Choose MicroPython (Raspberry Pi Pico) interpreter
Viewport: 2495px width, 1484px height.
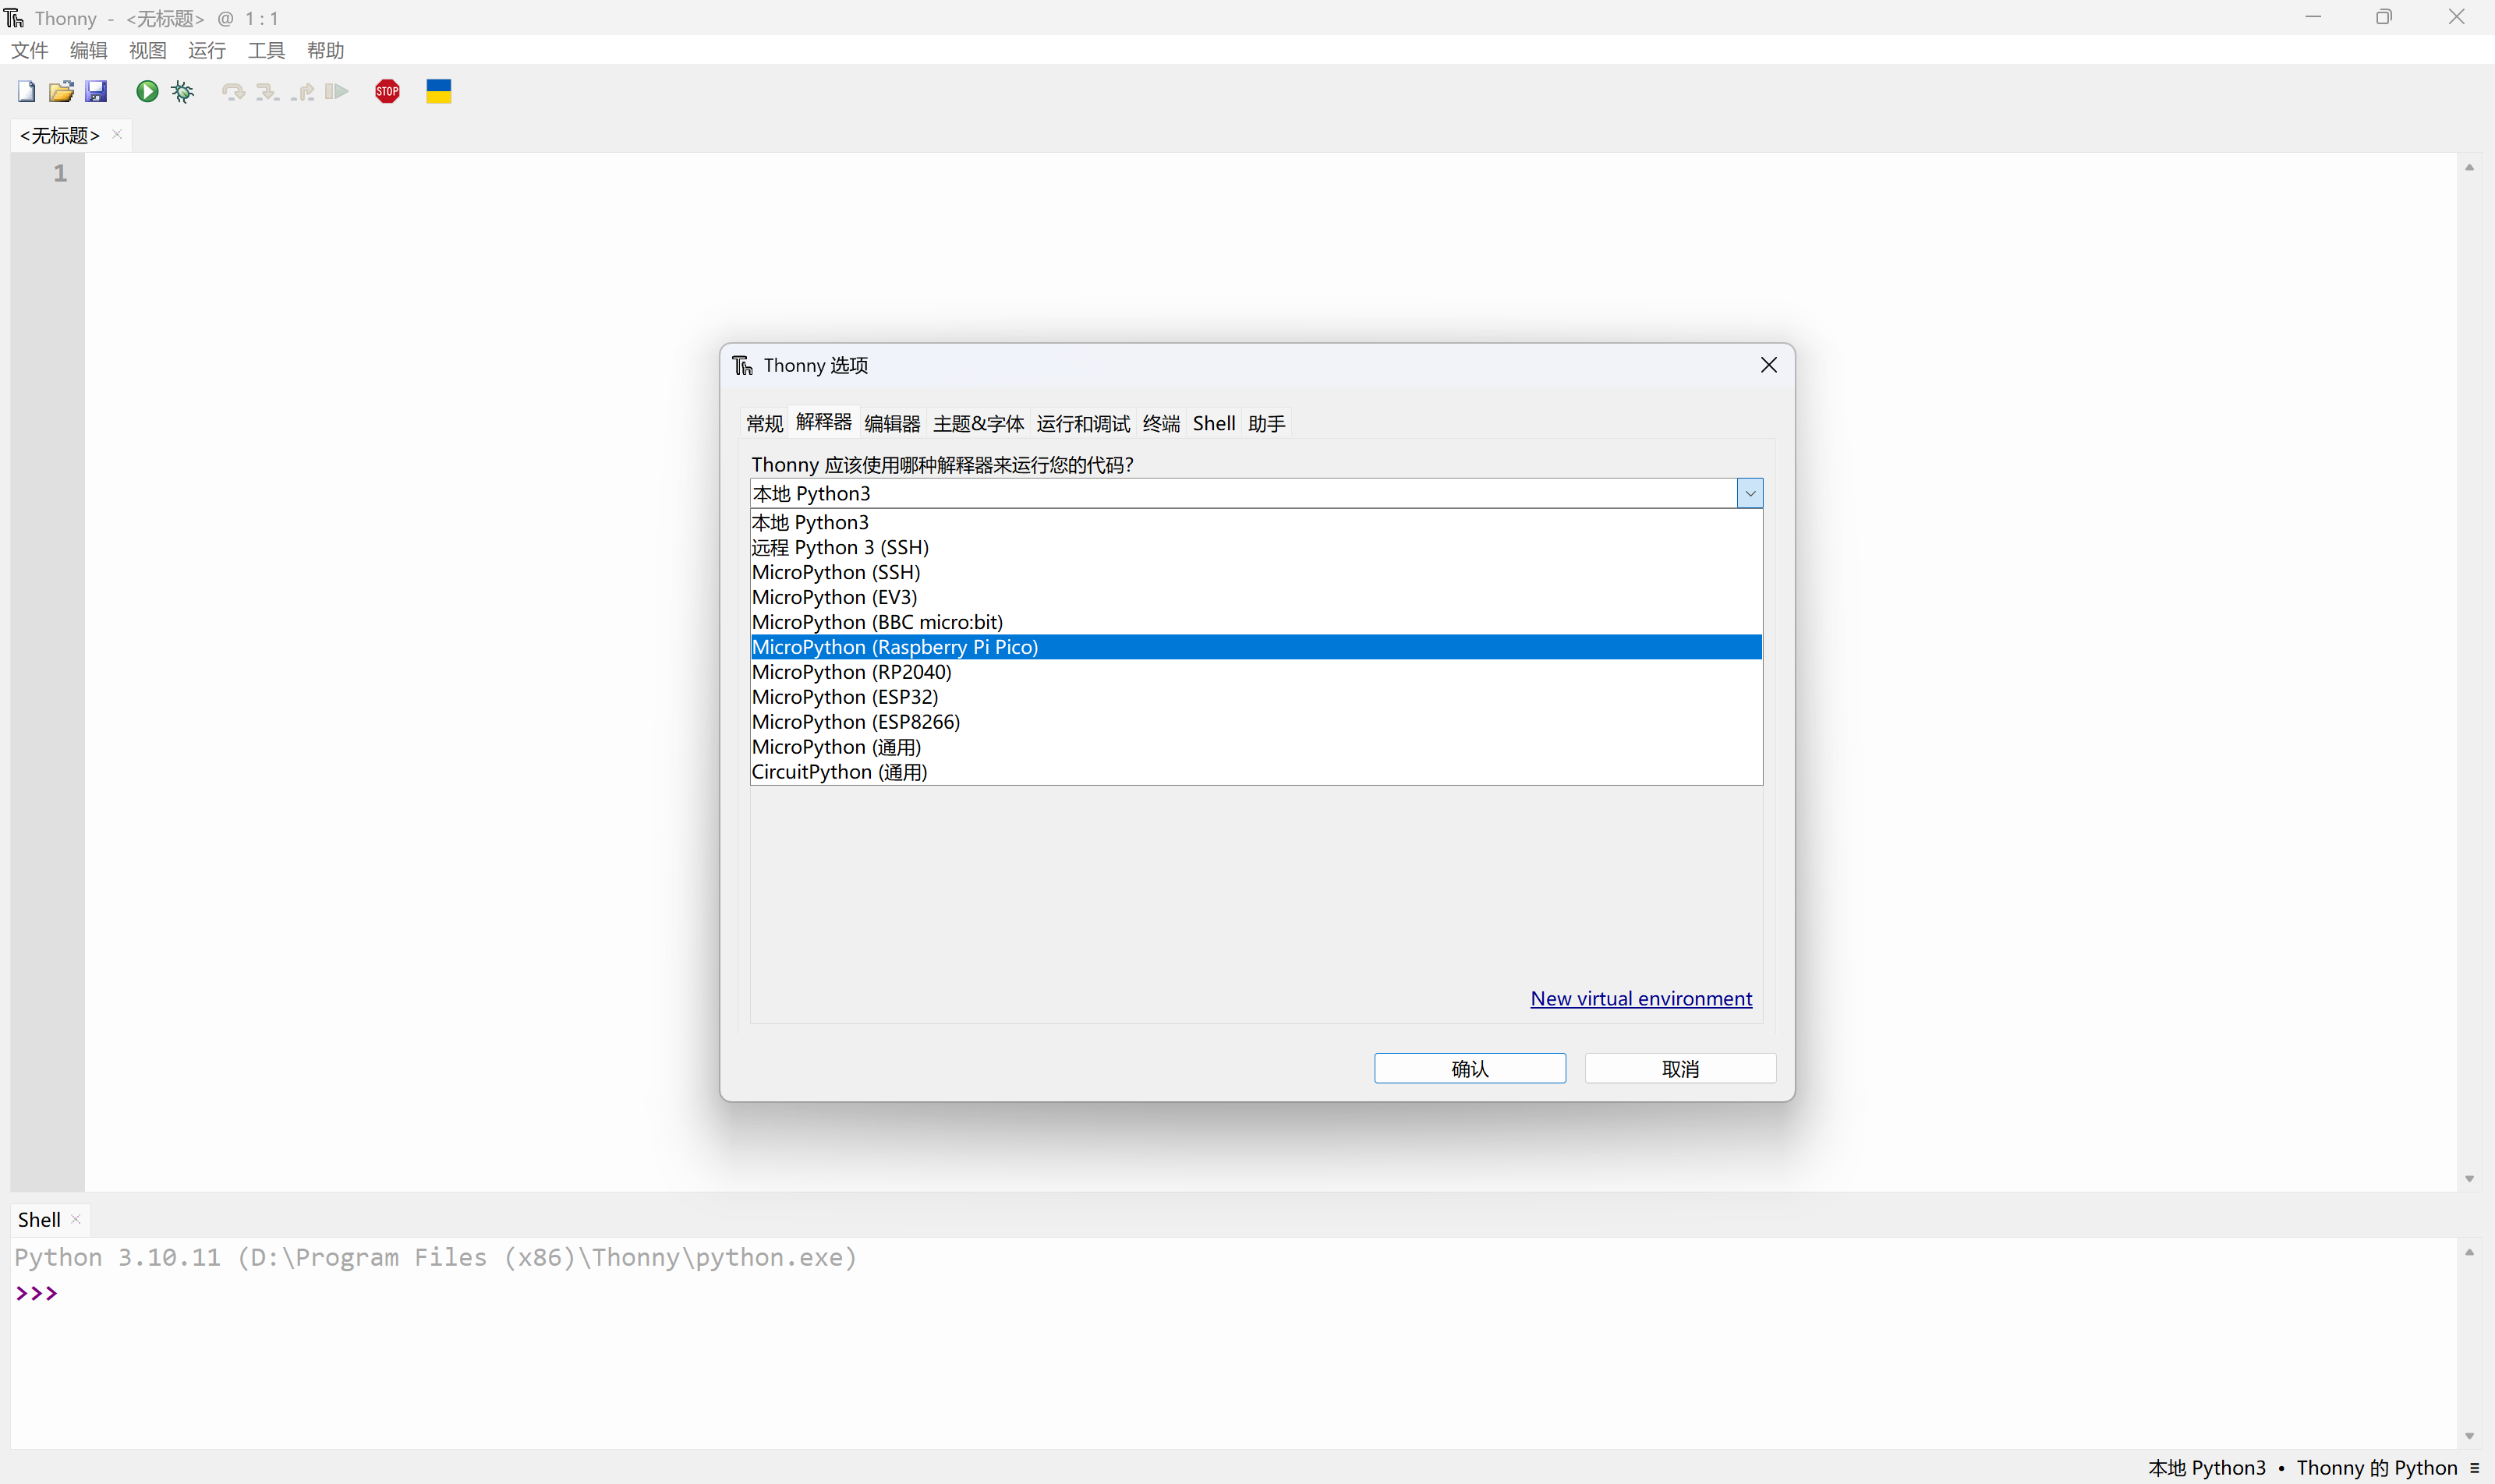[x=1255, y=647]
